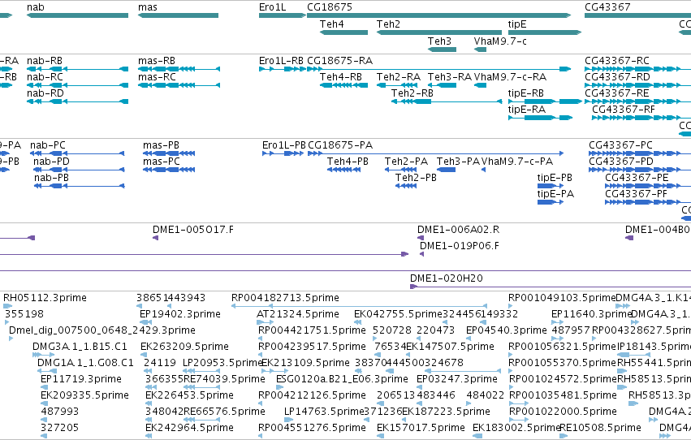Click transcript nab-RB
This screenshot has height=440, width=691.
(78, 69)
